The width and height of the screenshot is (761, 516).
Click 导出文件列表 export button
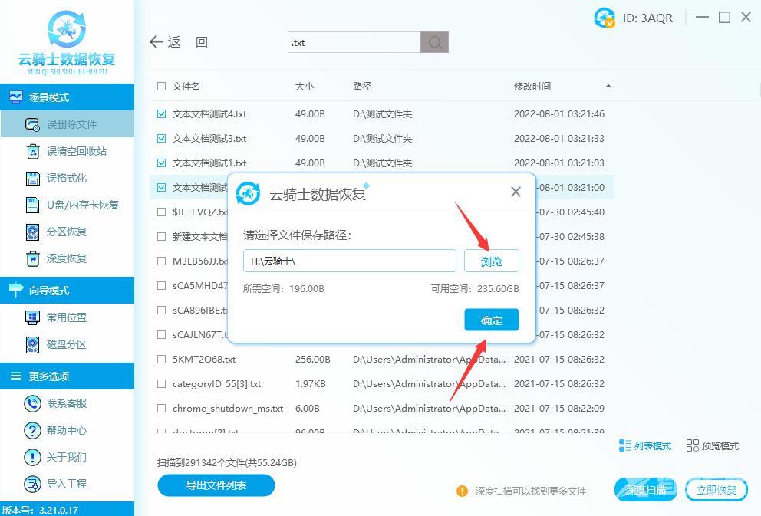(216, 485)
